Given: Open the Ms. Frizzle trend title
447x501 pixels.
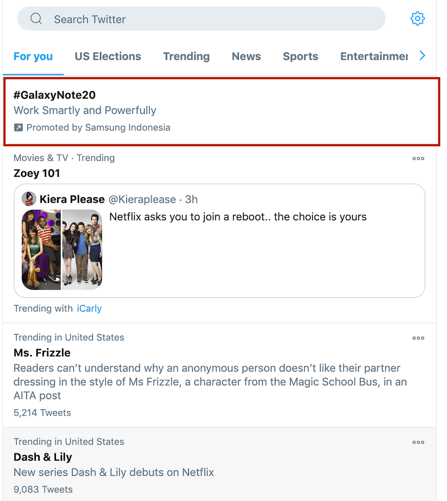Looking at the screenshot, I should tap(42, 353).
